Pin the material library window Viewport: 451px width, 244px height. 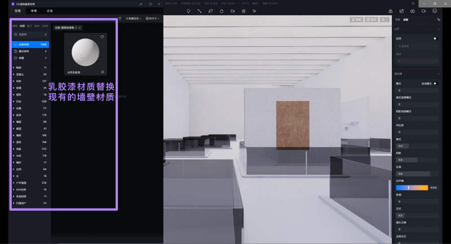click(x=140, y=3)
